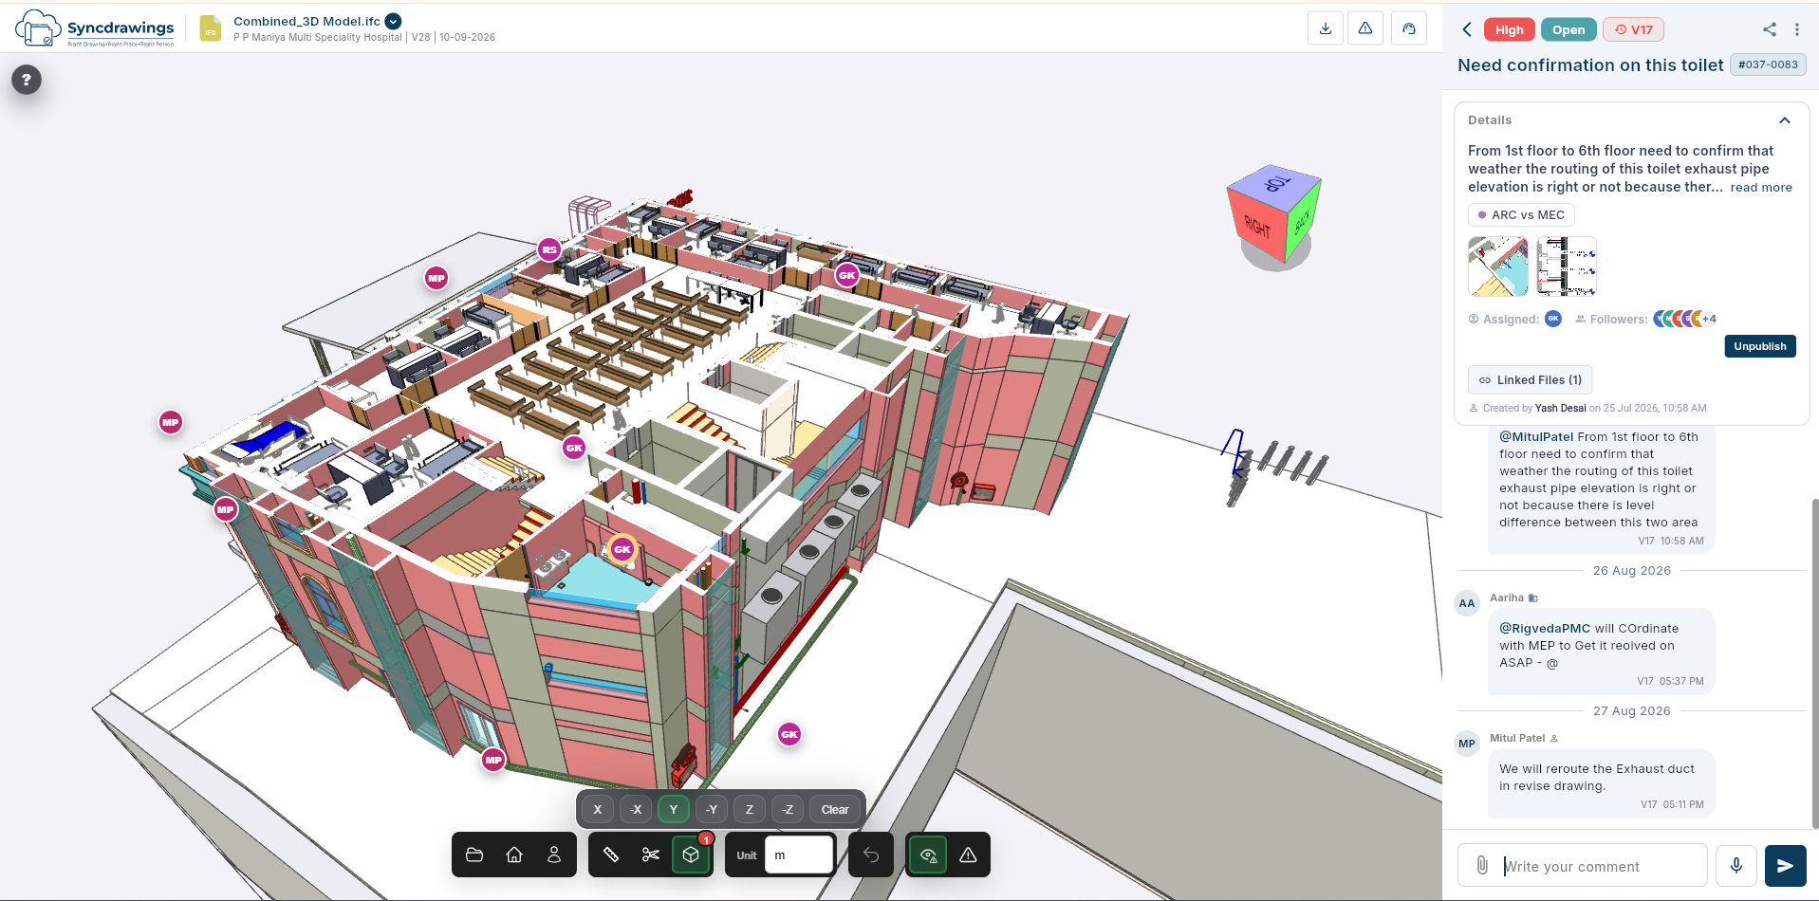Select the scissors cut tool
Screen dimensions: 1819x901
[651, 855]
